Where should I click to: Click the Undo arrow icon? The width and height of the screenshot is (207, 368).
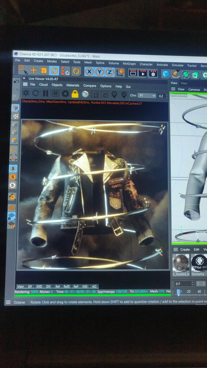click(17, 82)
